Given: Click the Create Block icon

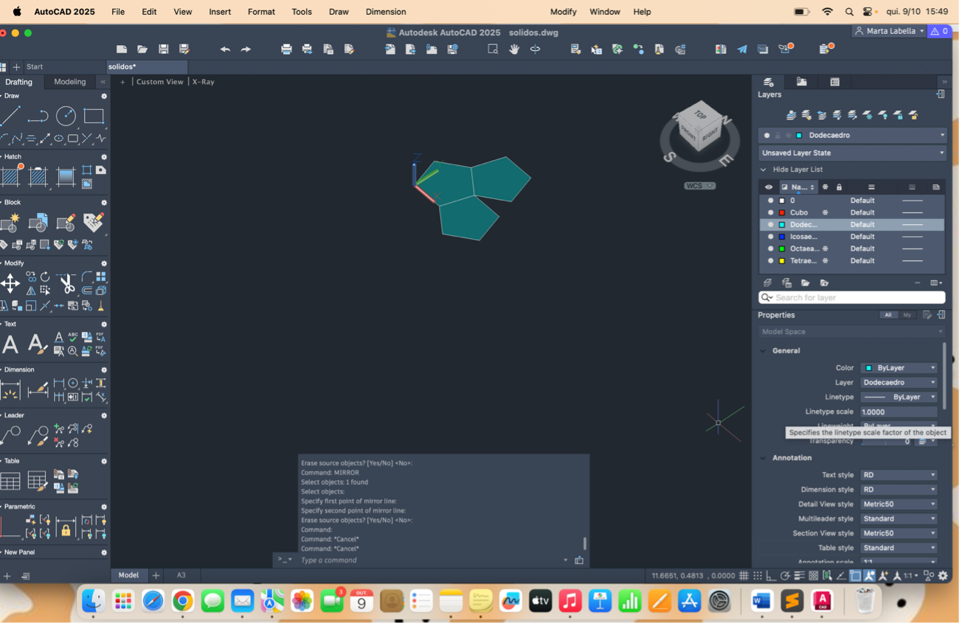Looking at the screenshot, I should [x=10, y=223].
